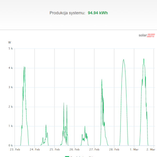This screenshot has height=157, width=157.
Task: Click the 5 k label on Y axis
Action: pyautogui.click(x=10, y=49)
